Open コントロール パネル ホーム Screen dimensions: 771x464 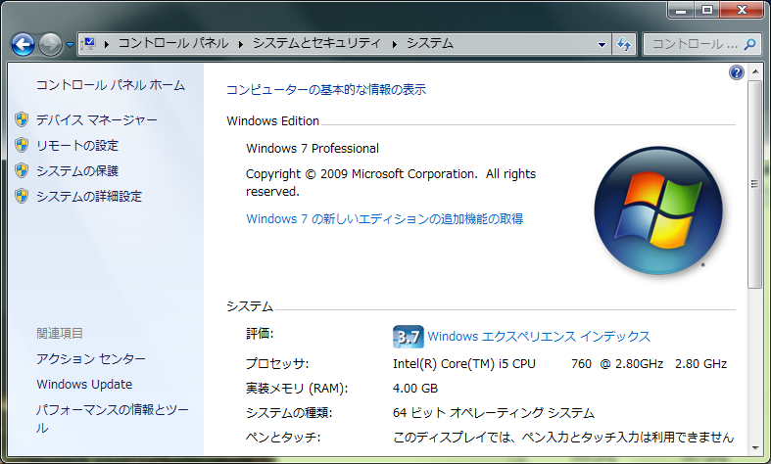coord(111,85)
